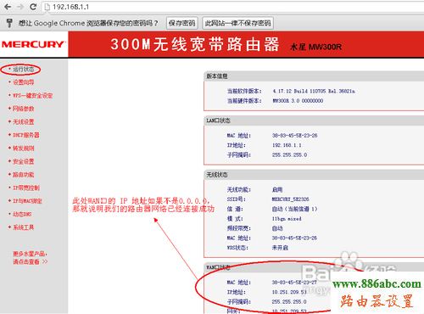Screen dimensions: 424x314
Task: Select IP带宽控制 in sidebar
Action: [x=26, y=188]
